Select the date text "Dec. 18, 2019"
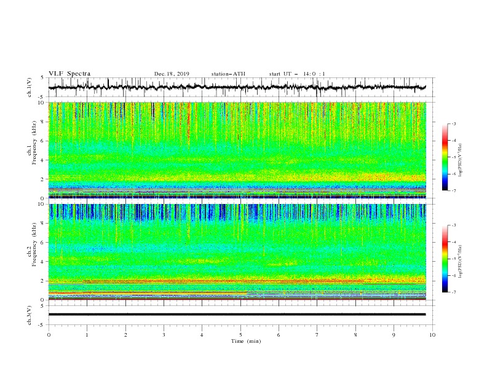This screenshot has width=487, height=376. click(172, 74)
